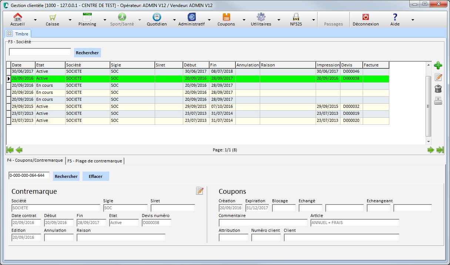Expand the Coupons dropdown arrow

[x=244, y=20]
